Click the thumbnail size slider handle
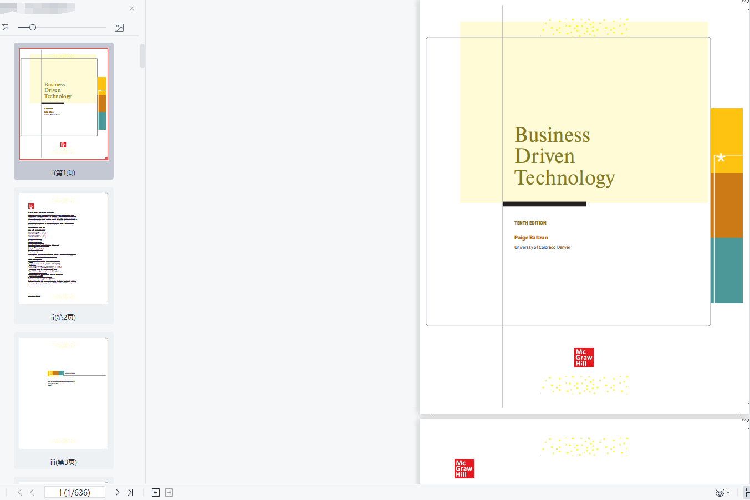This screenshot has width=750, height=500. point(33,27)
